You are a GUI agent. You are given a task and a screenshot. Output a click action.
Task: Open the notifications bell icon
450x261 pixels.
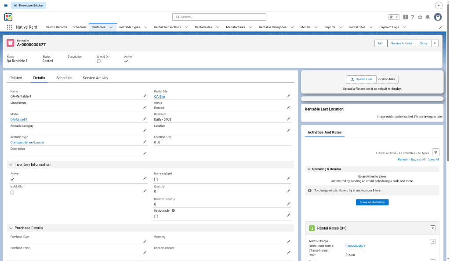click(x=428, y=17)
